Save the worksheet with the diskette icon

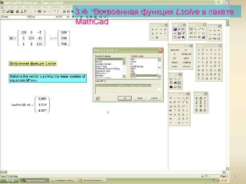tap(12, 12)
